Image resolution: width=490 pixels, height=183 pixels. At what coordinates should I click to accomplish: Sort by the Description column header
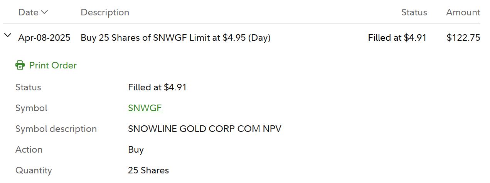pyautogui.click(x=105, y=12)
